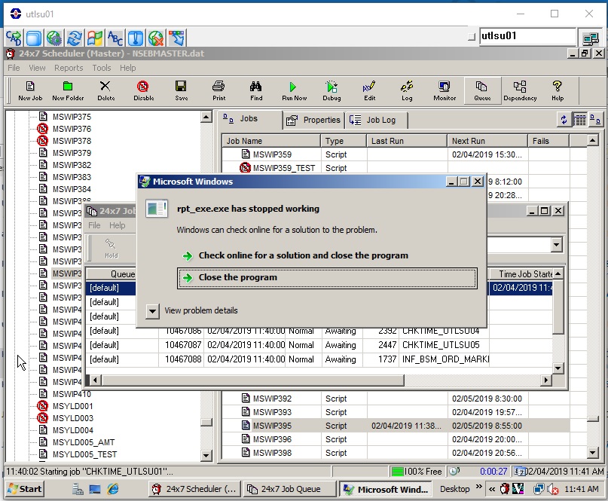Select disabled job MSWIP376 in tree

(x=72, y=129)
